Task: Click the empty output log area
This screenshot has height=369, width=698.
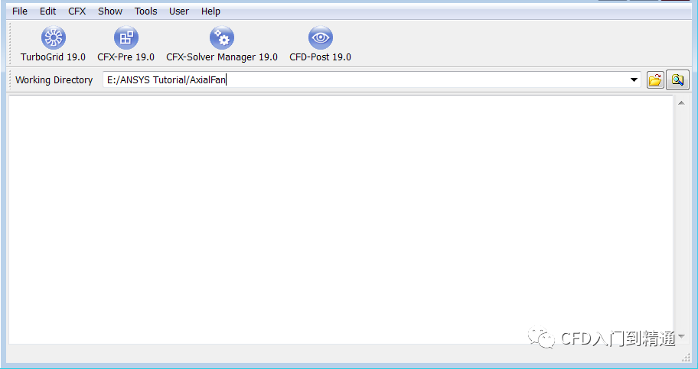Action: tap(341, 219)
